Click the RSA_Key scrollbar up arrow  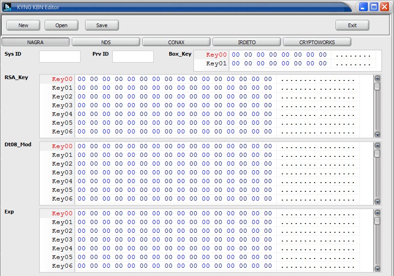377,78
